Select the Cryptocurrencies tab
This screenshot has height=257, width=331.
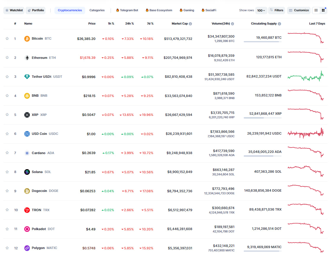pyautogui.click(x=70, y=10)
